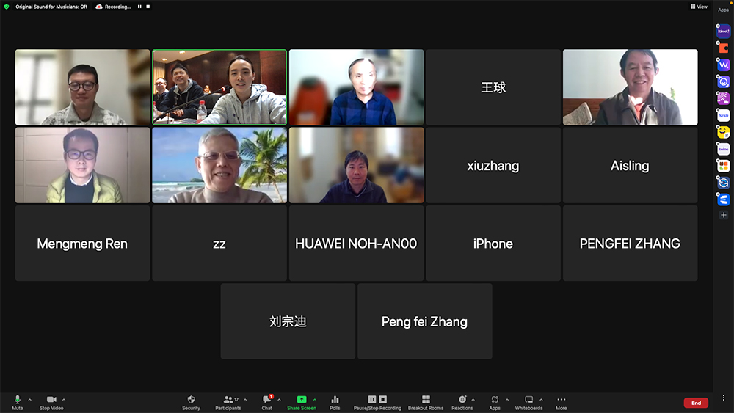Click Original Sound for Musicians: Off
The width and height of the screenshot is (734, 413).
tap(51, 7)
